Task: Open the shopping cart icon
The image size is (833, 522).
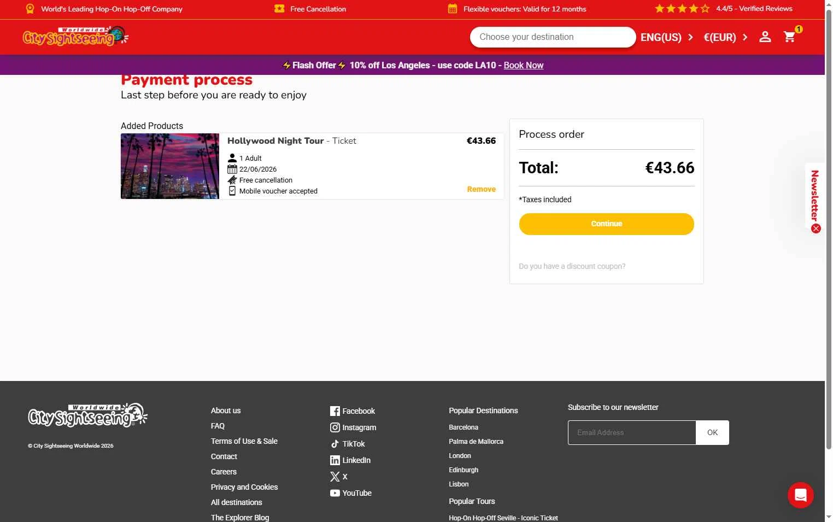Action: coord(790,37)
